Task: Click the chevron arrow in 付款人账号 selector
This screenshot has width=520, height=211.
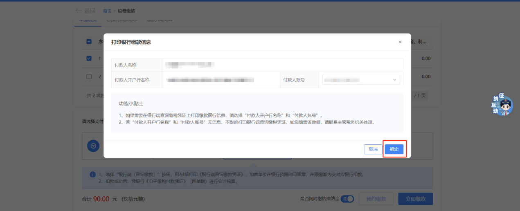Action: tap(394, 80)
